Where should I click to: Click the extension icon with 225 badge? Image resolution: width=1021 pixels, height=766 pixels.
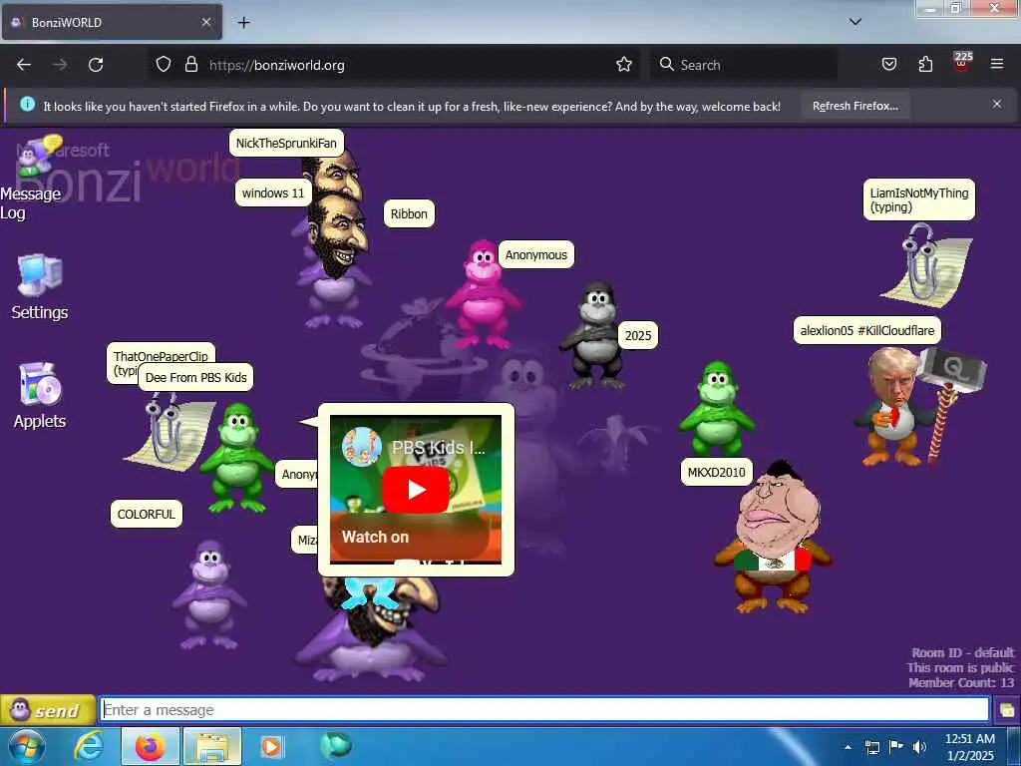(x=962, y=63)
